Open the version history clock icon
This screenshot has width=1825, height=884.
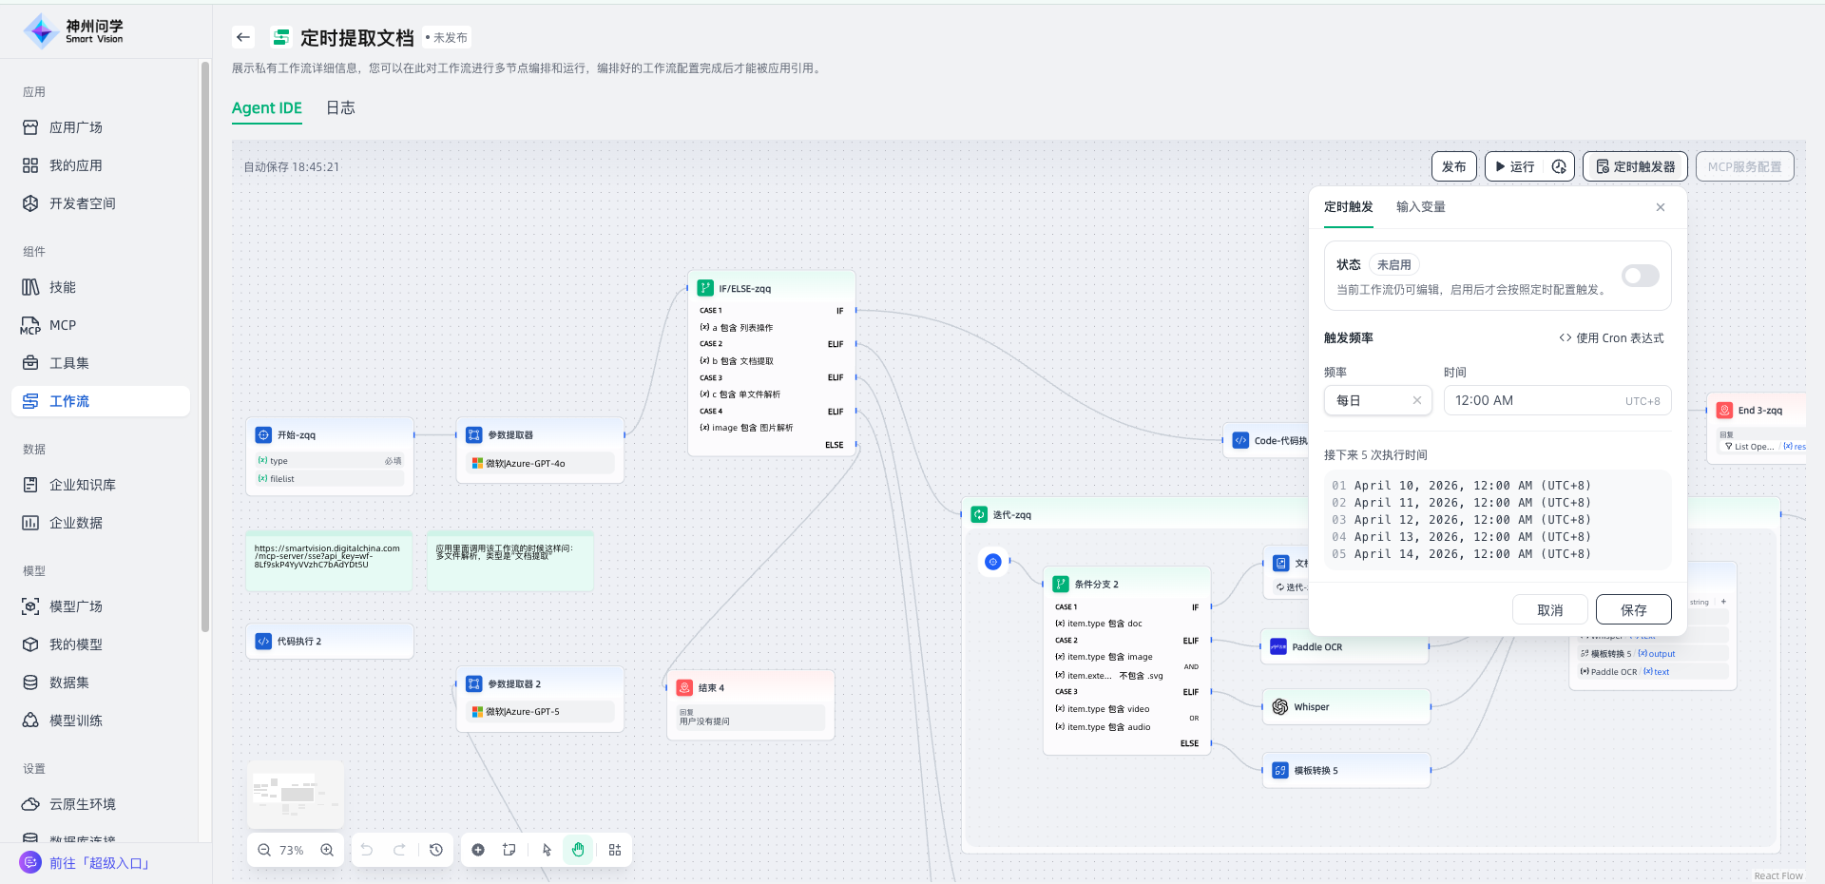[436, 850]
